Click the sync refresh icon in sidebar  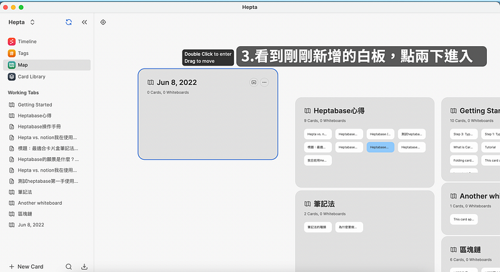point(69,22)
